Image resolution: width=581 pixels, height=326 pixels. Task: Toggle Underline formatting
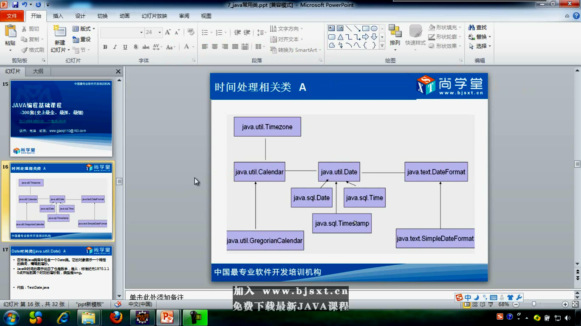125,47
